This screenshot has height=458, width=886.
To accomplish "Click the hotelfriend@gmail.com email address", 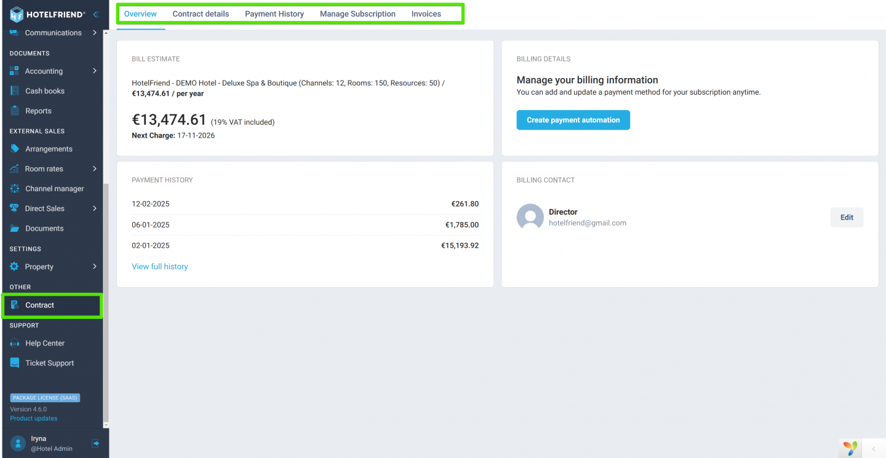I will [588, 223].
